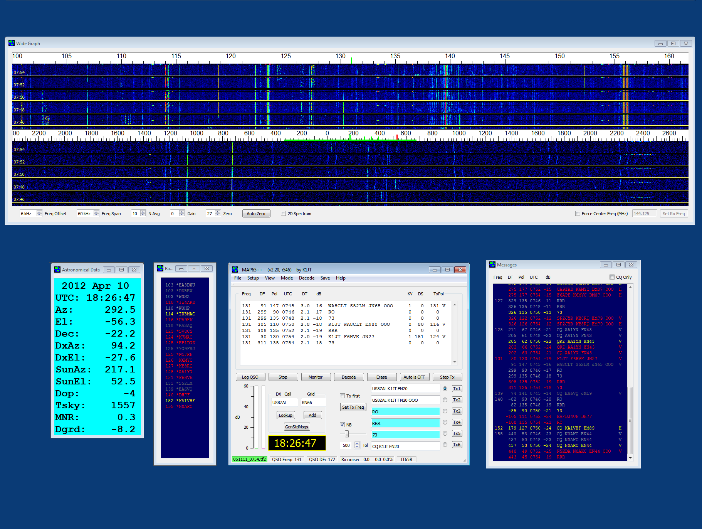Click the Messages window title icon
The width and height of the screenshot is (702, 529).
[x=492, y=264]
